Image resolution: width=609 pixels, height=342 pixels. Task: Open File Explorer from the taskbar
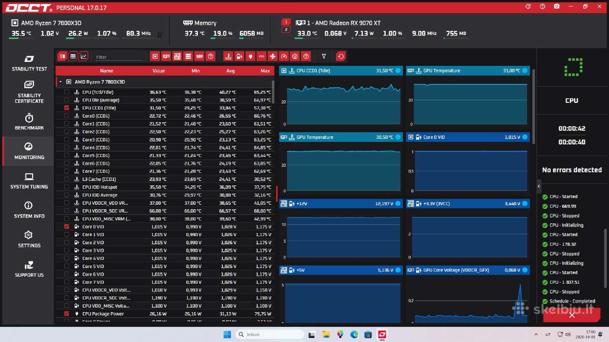(x=326, y=334)
